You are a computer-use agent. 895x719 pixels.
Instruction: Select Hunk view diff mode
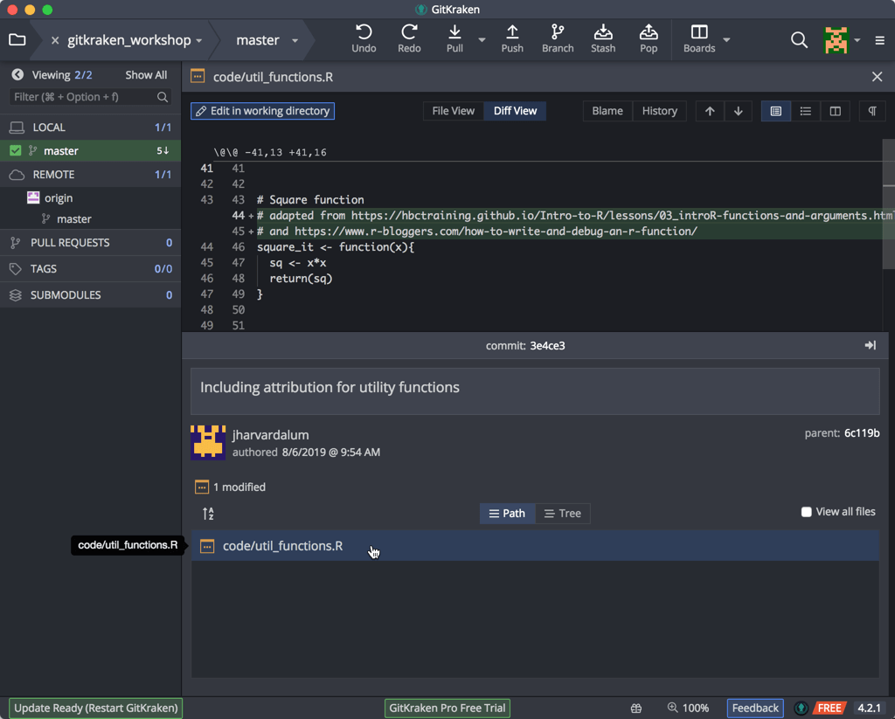pyautogui.click(x=776, y=111)
